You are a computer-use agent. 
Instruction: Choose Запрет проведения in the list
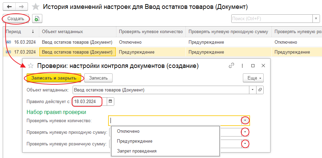click(136, 151)
